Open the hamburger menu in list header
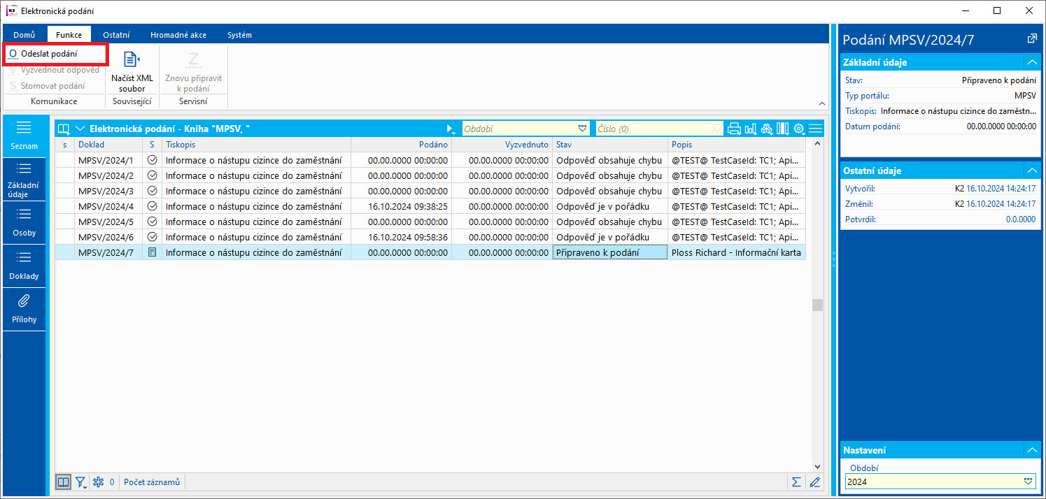Screen dimensions: 1046x499 tap(816, 129)
